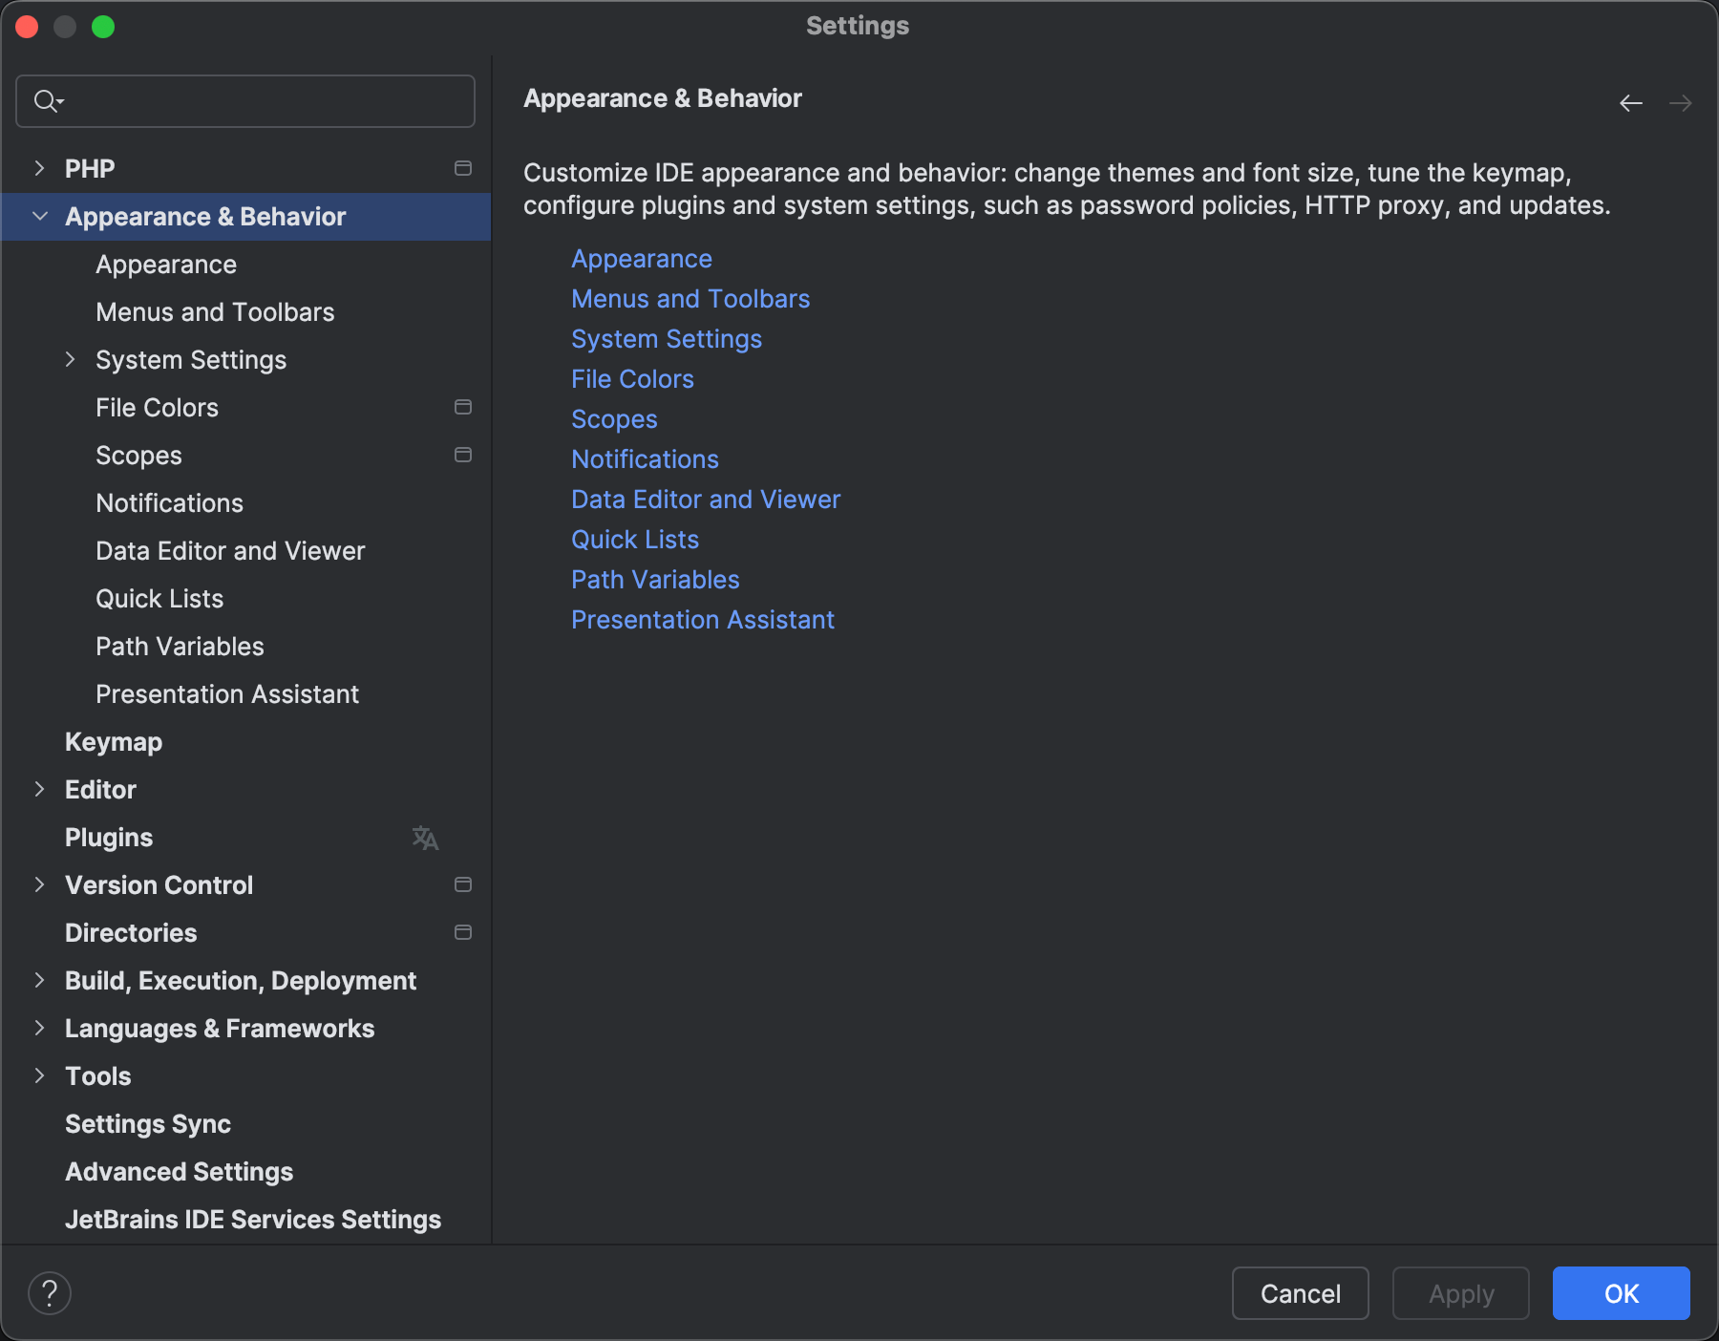The image size is (1719, 1341).
Task: Expand the Editor section
Action: coord(39,789)
